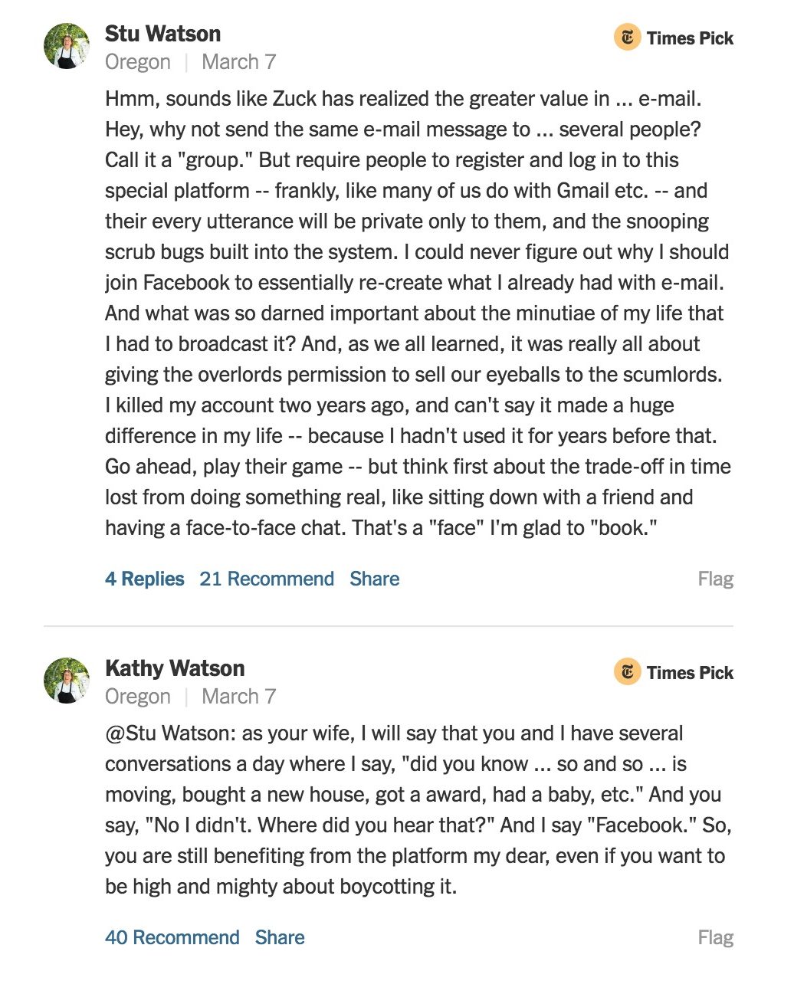The width and height of the screenshot is (794, 981).
Task: Share Stu Watson's comment
Action: [375, 579]
